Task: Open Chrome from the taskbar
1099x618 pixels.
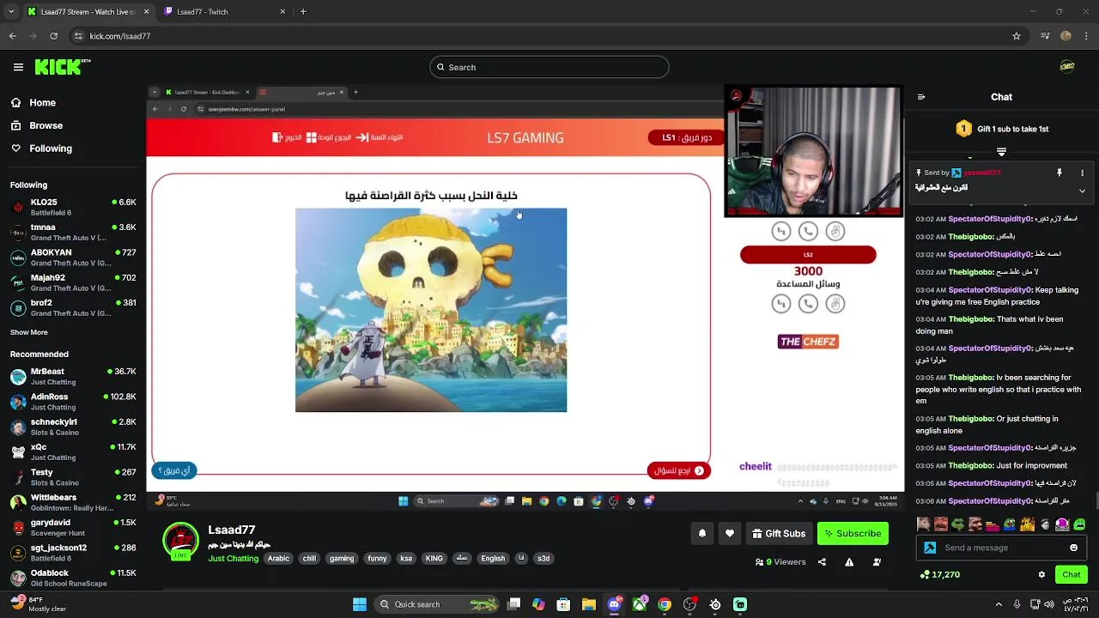Action: click(665, 604)
